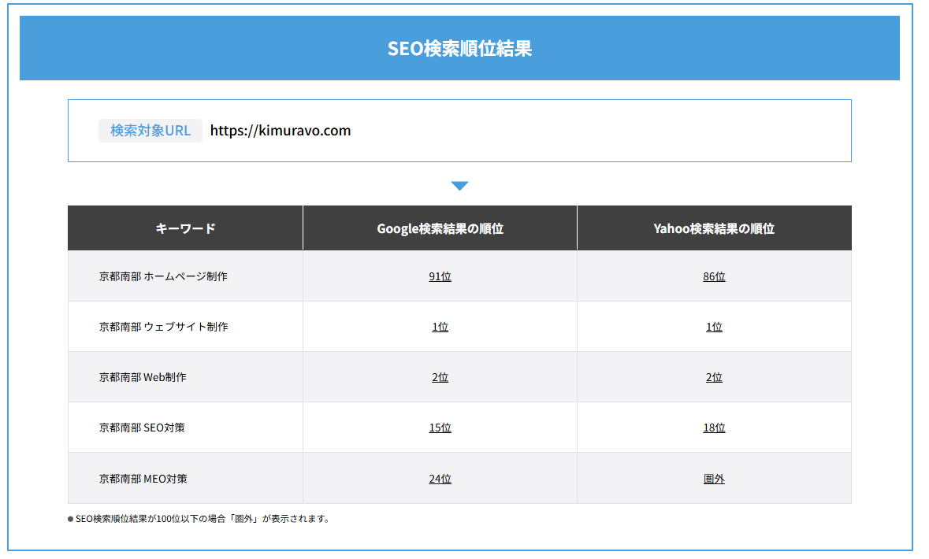The height and width of the screenshot is (559, 929).
Task: Click the 検索対象URL label badge
Action: coord(150,130)
